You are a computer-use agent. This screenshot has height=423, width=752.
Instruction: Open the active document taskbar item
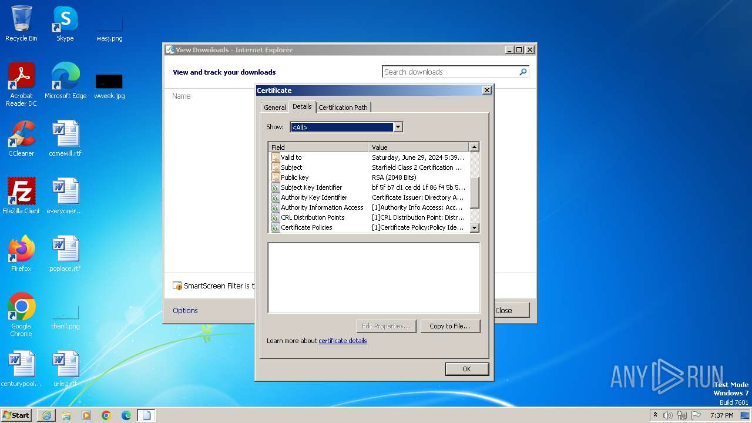(146, 415)
